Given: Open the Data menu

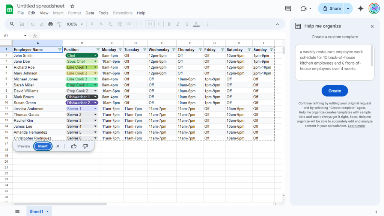Looking at the screenshot, I should 90,13.
